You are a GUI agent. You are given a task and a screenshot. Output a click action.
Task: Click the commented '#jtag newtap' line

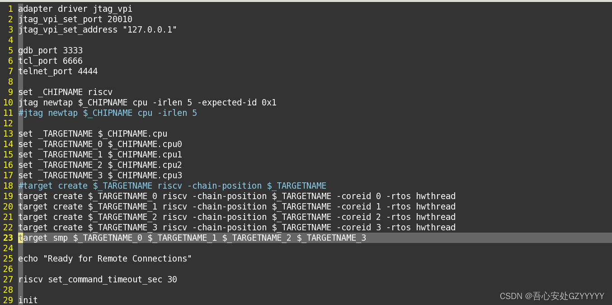point(108,113)
